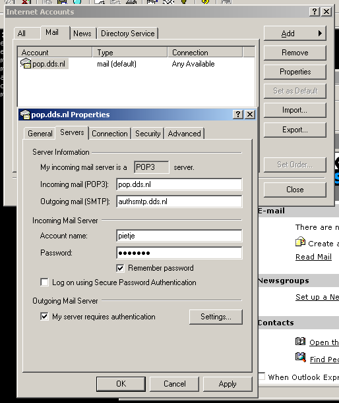Image resolution: width=339 pixels, height=403 pixels.
Task: Click the pop.dds.nl mail account icon
Action: click(x=26, y=63)
